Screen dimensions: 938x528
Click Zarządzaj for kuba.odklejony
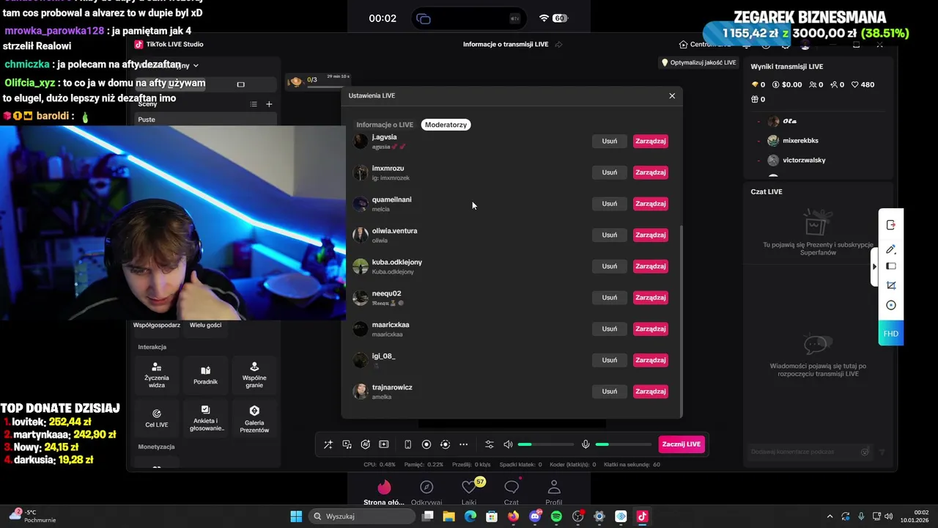coord(651,266)
